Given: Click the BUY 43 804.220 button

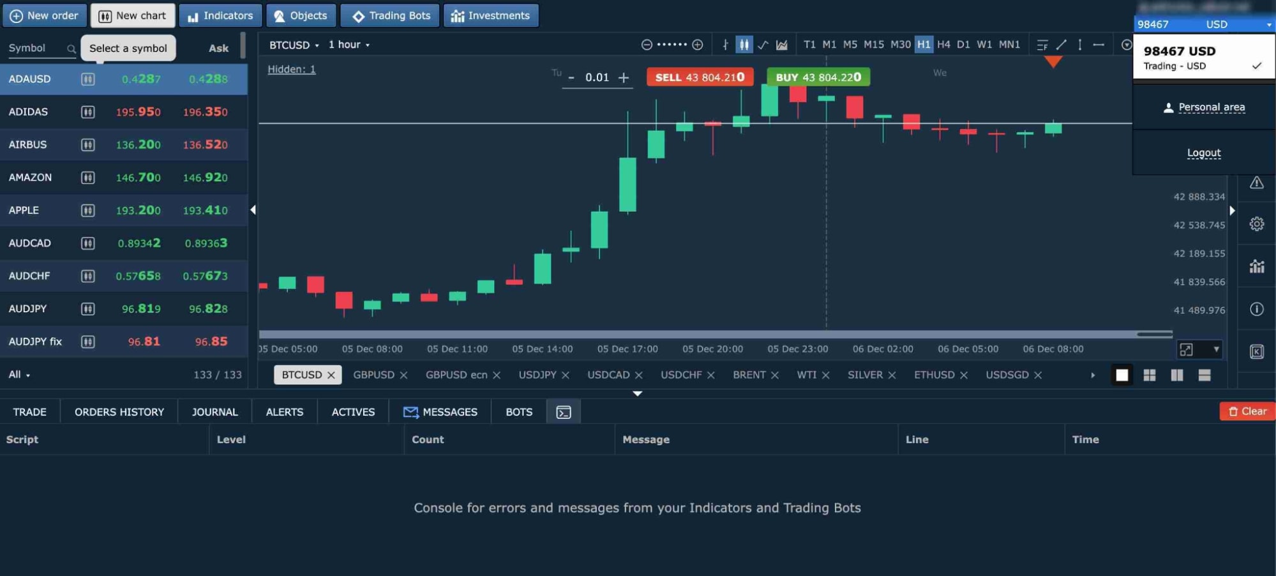Looking at the screenshot, I should [818, 77].
